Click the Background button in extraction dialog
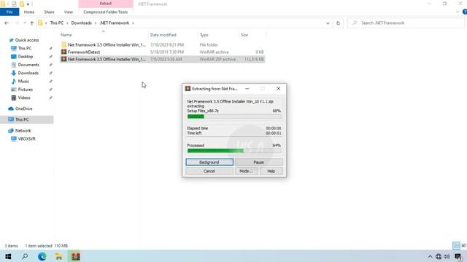 [209, 162]
